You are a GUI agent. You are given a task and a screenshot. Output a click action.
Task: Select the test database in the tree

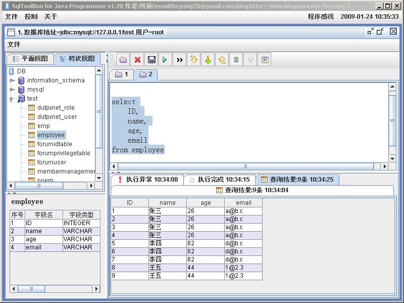[32, 99]
